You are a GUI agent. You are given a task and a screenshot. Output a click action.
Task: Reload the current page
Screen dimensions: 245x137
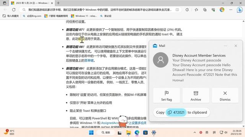(14, 10)
